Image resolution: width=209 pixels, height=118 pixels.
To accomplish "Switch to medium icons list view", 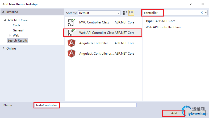I will (131, 13).
